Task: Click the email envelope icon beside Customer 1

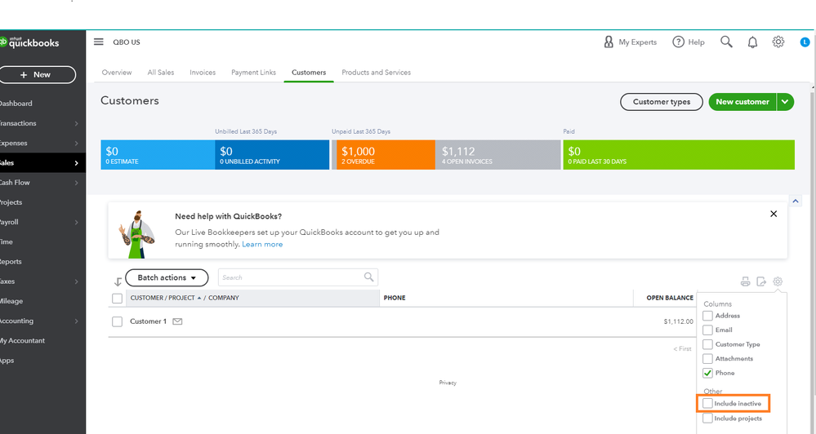Action: [x=177, y=321]
